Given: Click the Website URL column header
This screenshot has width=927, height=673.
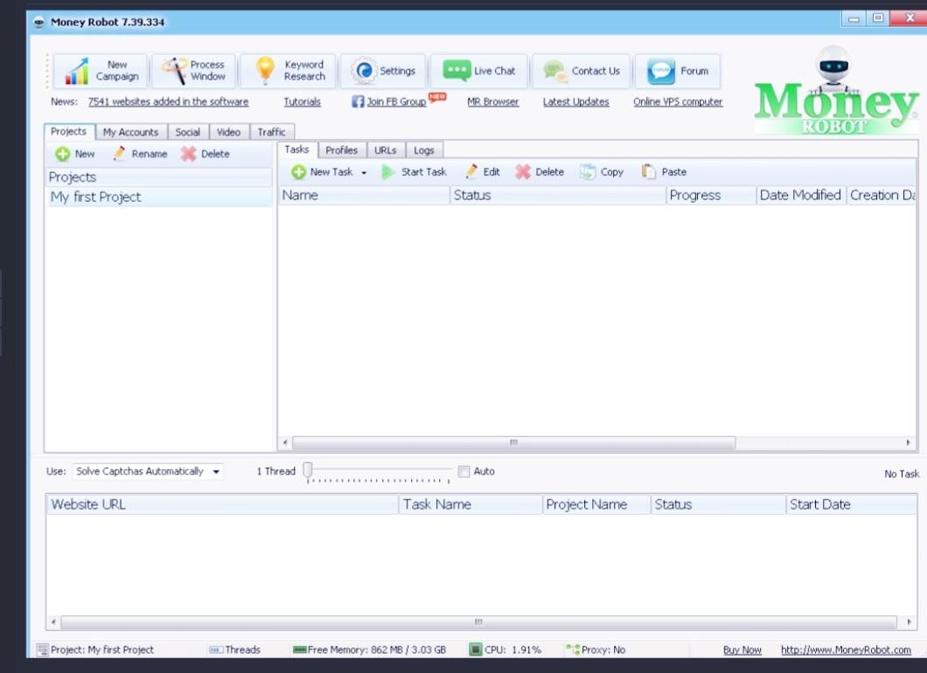Looking at the screenshot, I should click(x=222, y=504).
